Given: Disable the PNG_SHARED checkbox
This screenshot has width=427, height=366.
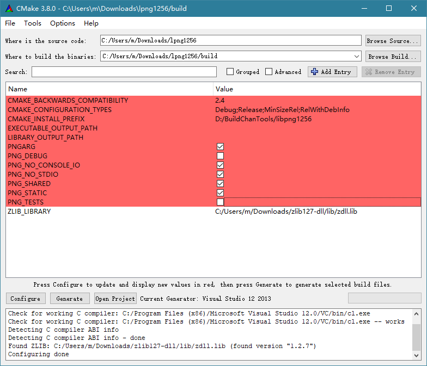Looking at the screenshot, I should pos(221,184).
